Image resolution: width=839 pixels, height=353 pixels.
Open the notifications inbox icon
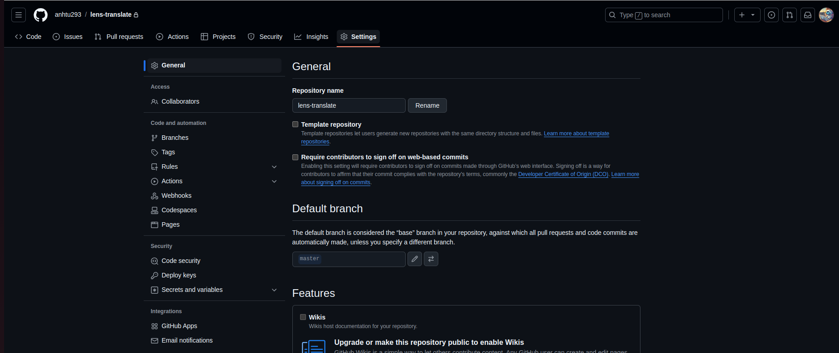click(x=808, y=15)
